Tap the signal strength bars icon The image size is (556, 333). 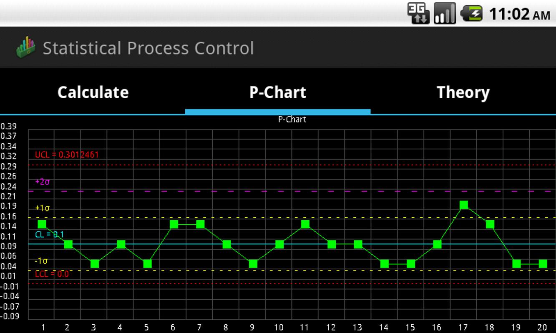pyautogui.click(x=445, y=13)
